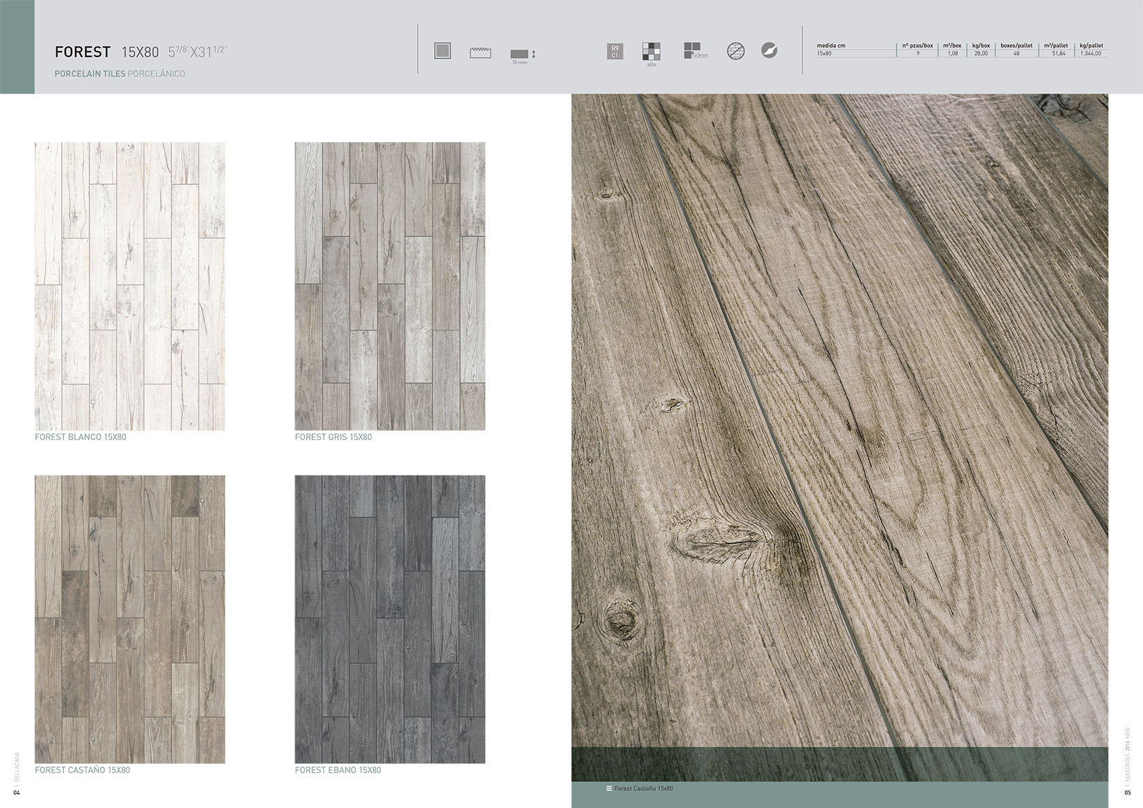
Task: Click page number '05' at bottom right
Action: pyautogui.click(x=1128, y=793)
